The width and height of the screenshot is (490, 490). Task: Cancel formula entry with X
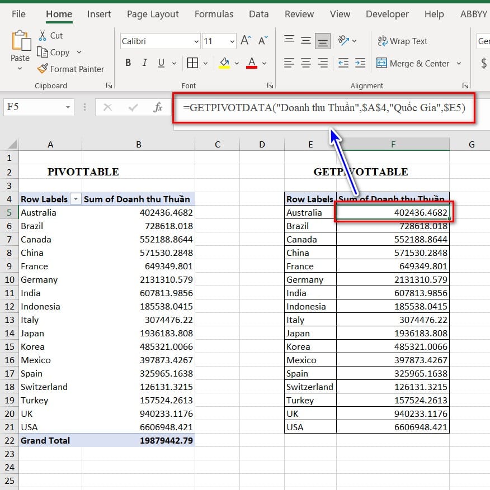pyautogui.click(x=107, y=107)
